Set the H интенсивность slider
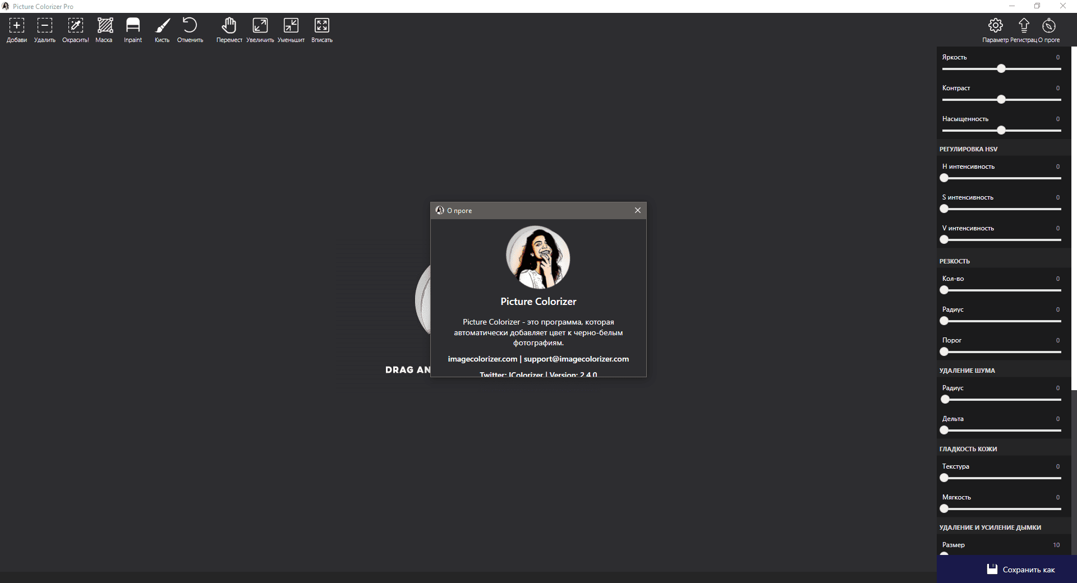Screen dimensions: 1077x583 [x=944, y=178]
